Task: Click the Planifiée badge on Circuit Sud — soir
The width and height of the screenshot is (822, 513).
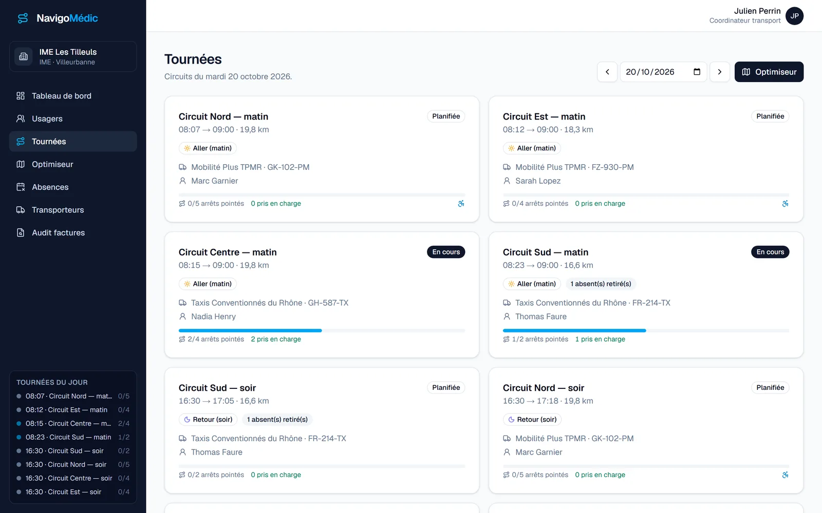Action: pos(446,388)
